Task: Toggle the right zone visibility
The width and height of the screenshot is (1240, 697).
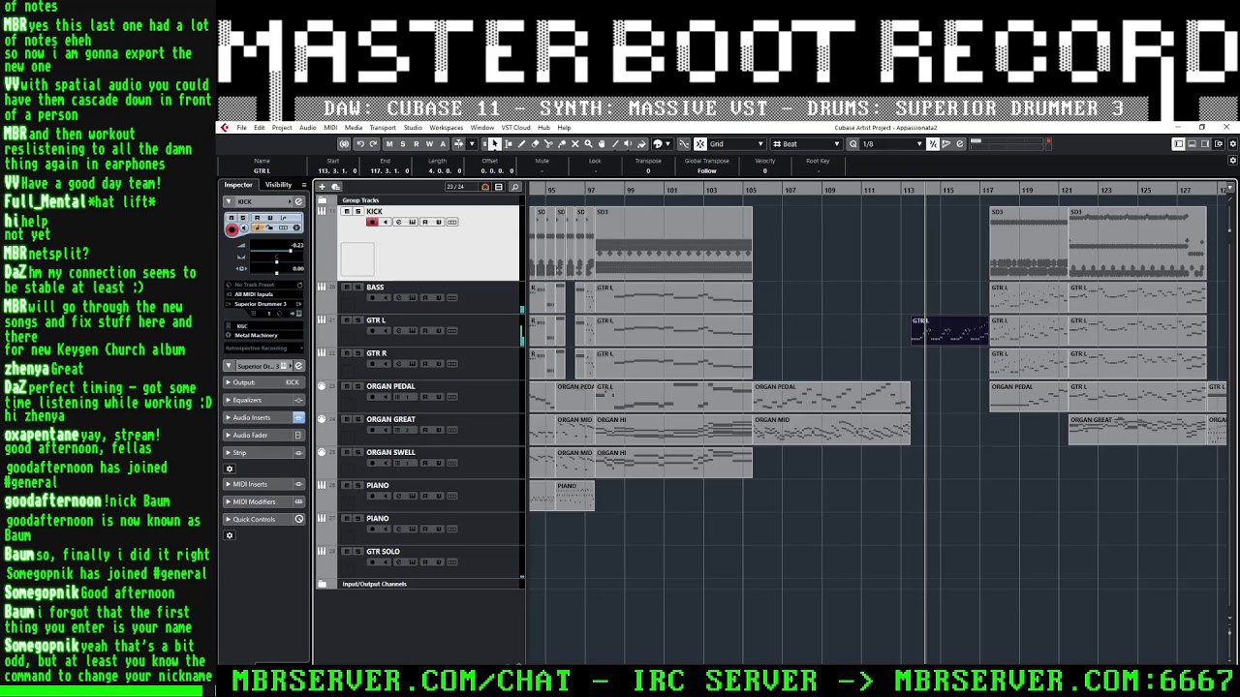Action: [x=1203, y=143]
